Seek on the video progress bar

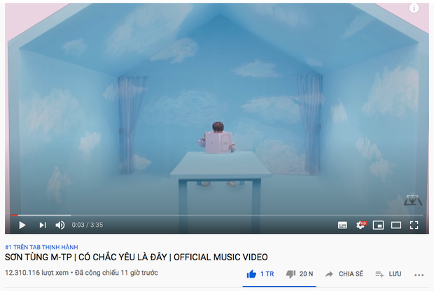tap(217, 215)
